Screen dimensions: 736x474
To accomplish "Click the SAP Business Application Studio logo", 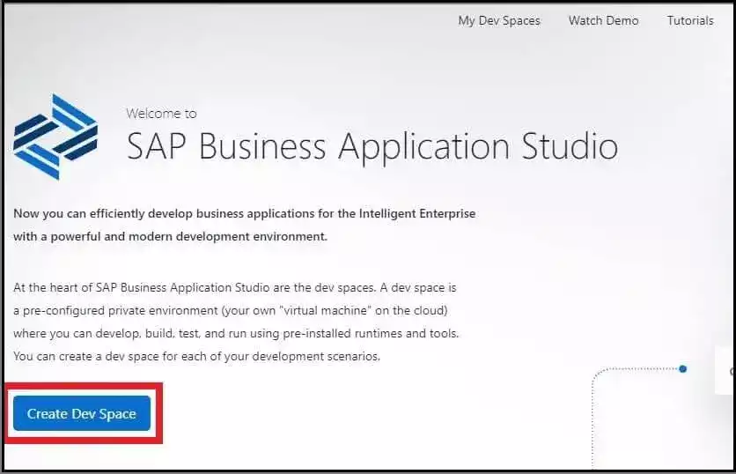I will tap(55, 137).
